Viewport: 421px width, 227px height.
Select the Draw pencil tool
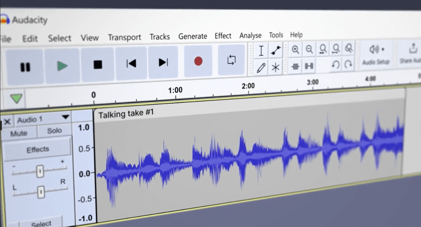[x=261, y=68]
